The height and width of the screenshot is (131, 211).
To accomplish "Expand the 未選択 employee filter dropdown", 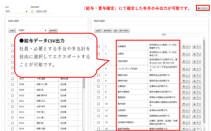I will (32, 30).
